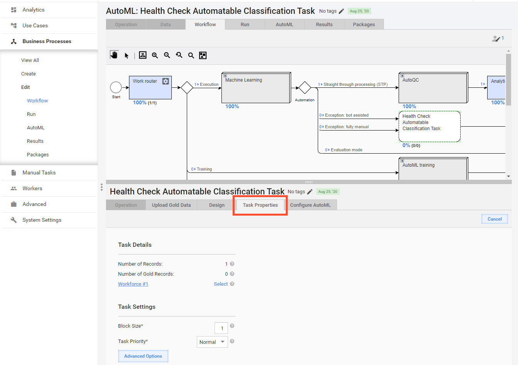Switch to the Design tab

217,205
